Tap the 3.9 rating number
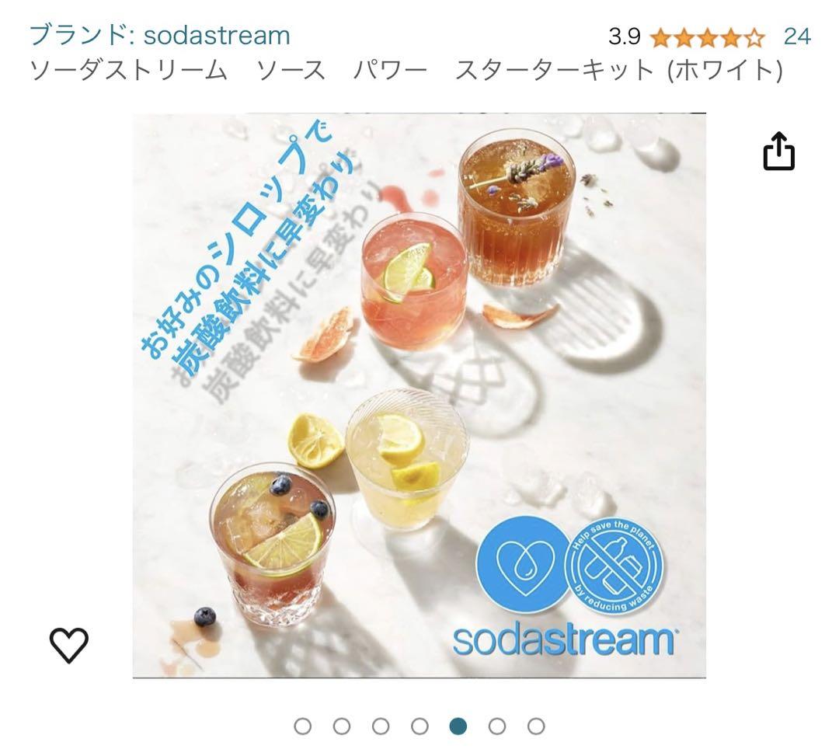Viewport: 839px width, 749px height. coord(625,37)
